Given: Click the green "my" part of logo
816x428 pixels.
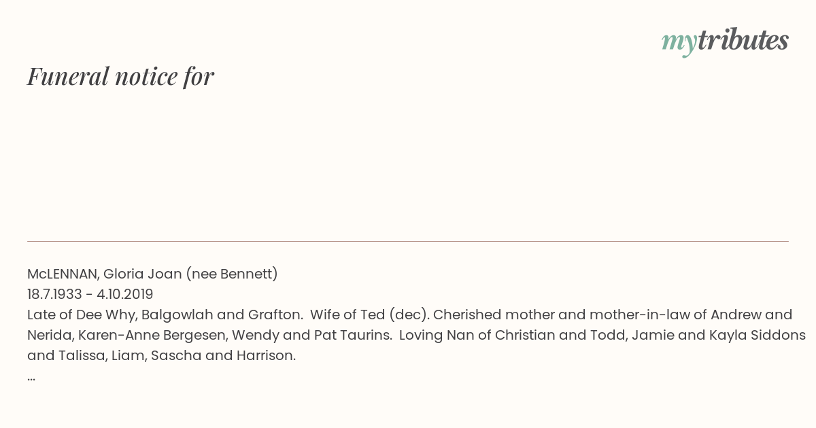Looking at the screenshot, I should coord(679,43).
